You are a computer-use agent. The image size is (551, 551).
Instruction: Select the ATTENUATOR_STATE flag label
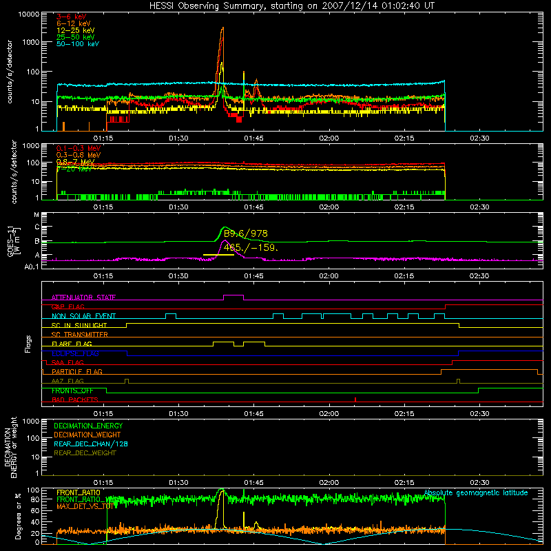click(83, 298)
